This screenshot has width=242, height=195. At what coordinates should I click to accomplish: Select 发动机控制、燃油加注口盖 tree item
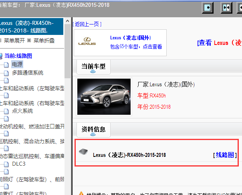[32, 126]
